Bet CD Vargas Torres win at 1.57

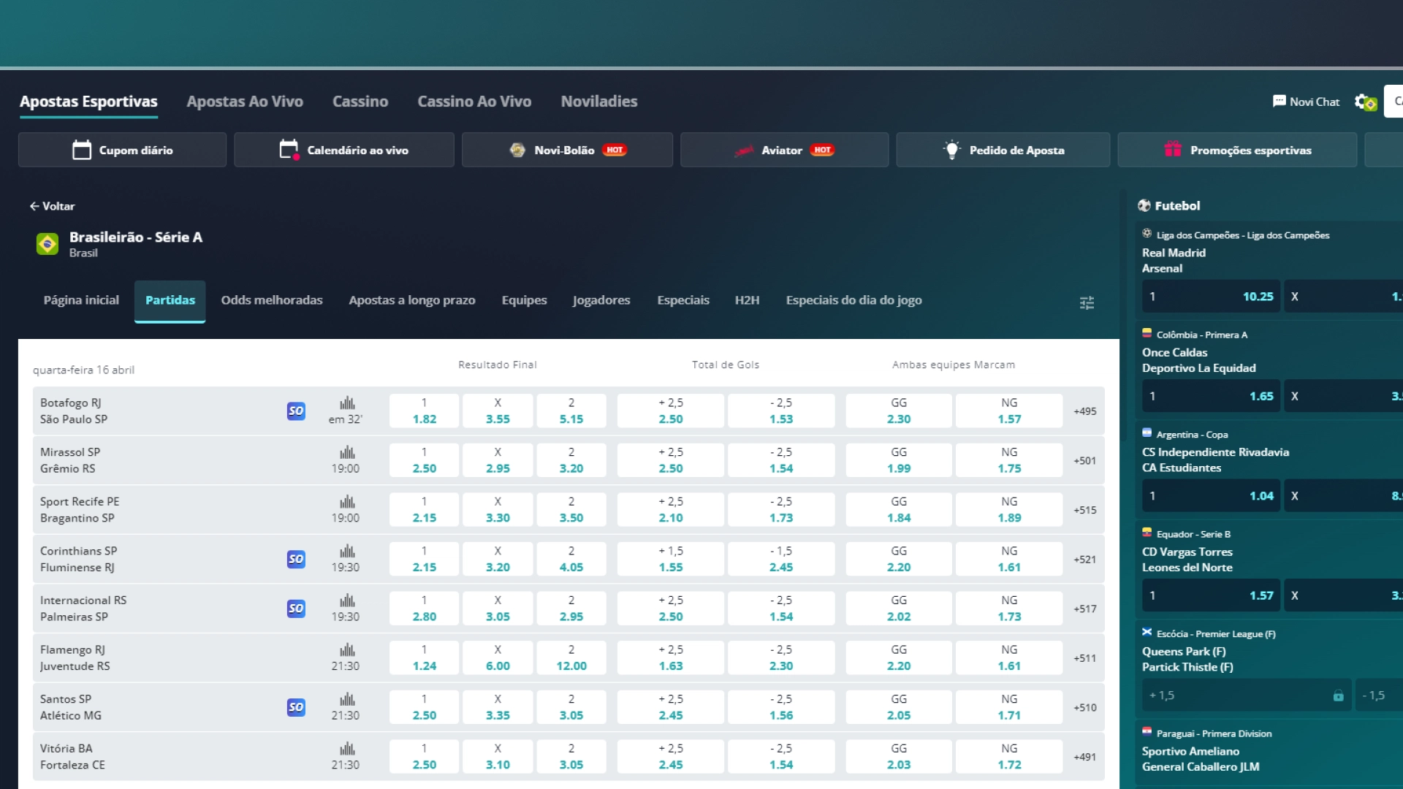tap(1212, 595)
